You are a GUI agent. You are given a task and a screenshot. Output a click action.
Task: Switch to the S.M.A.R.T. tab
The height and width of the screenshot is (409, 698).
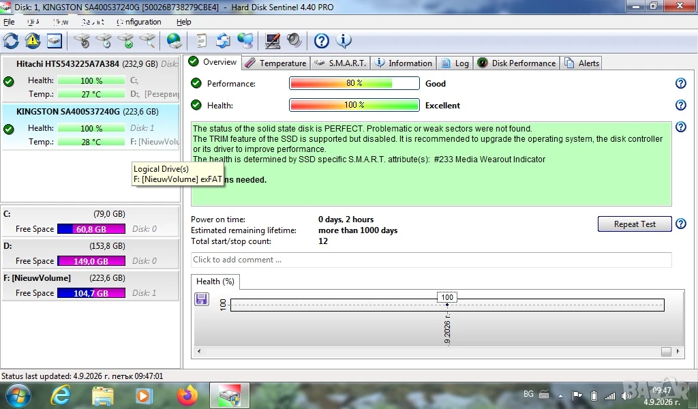tap(341, 63)
